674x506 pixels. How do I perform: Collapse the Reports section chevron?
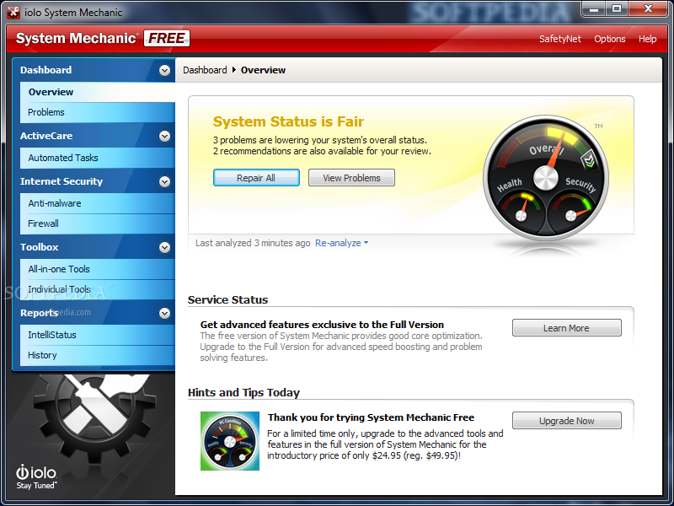click(164, 313)
